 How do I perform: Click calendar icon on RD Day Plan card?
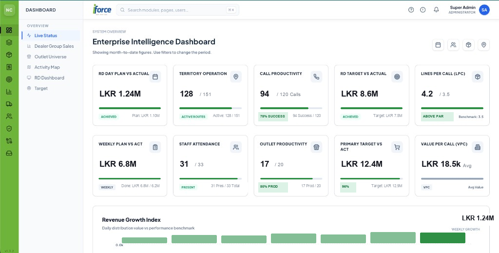tap(155, 77)
